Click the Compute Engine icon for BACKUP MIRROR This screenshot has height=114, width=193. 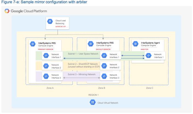(x=91, y=44)
